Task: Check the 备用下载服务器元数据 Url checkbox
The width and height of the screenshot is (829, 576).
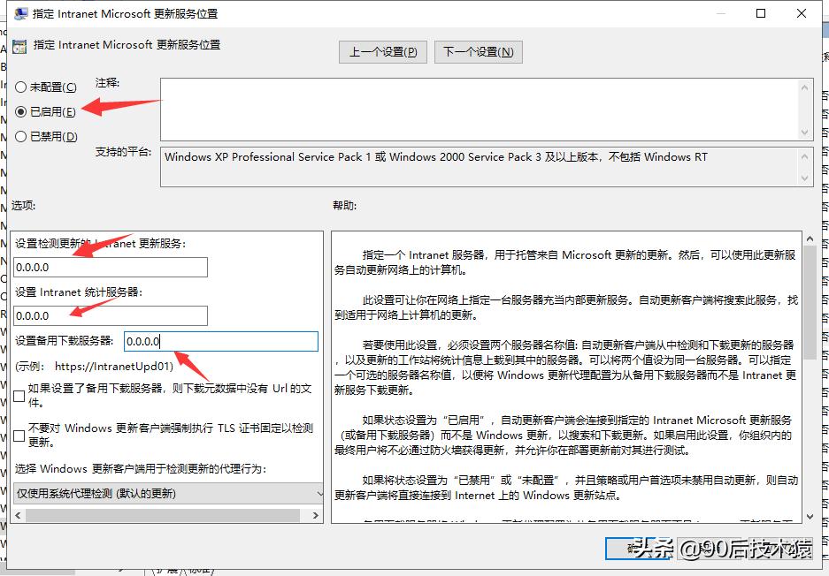Action: click(19, 396)
